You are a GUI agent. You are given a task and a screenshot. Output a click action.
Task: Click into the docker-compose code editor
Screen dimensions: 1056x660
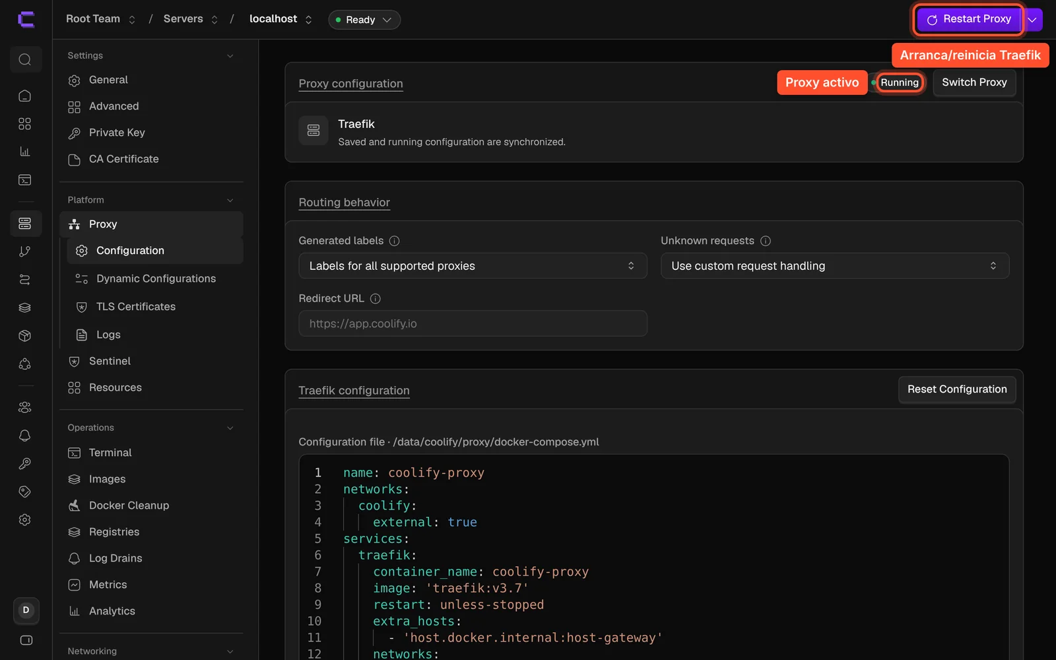pos(653,558)
